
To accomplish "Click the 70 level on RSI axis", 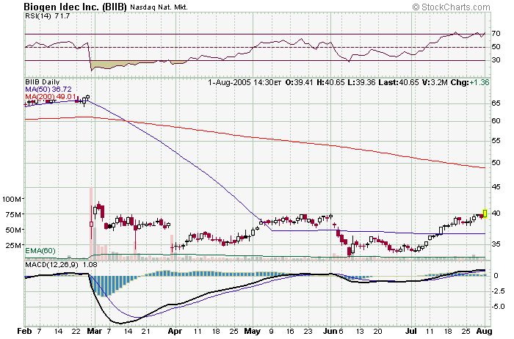I will [496, 34].
